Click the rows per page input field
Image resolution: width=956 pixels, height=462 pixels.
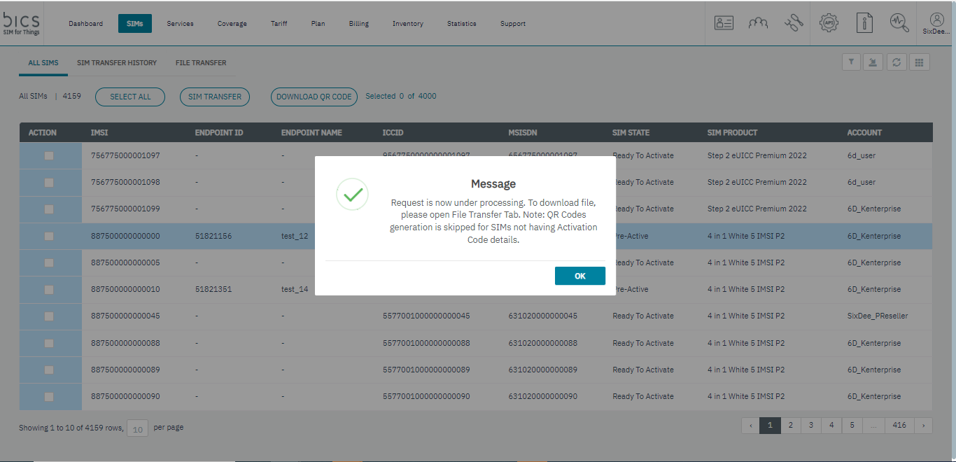pyautogui.click(x=138, y=428)
